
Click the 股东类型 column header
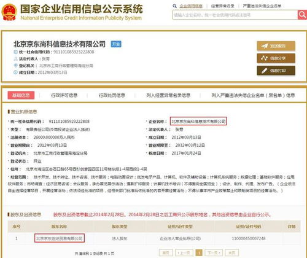[x=120, y=227]
